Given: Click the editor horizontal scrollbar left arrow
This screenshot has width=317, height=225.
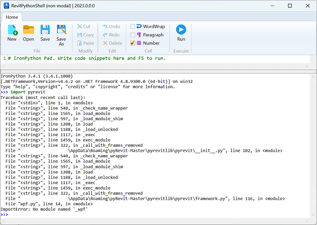Looking at the screenshot, I should click(3, 66).
